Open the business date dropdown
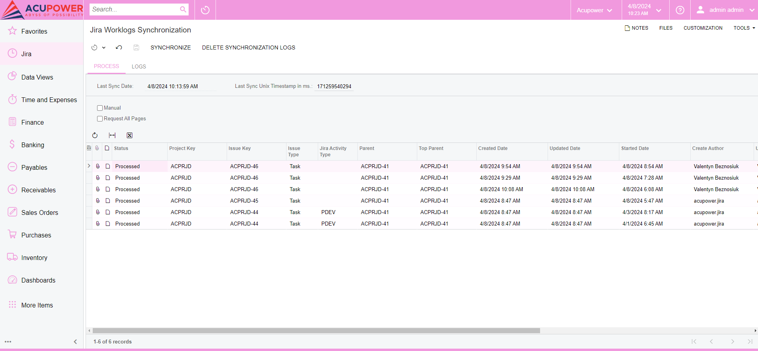This screenshot has height=351, width=758. (644, 10)
